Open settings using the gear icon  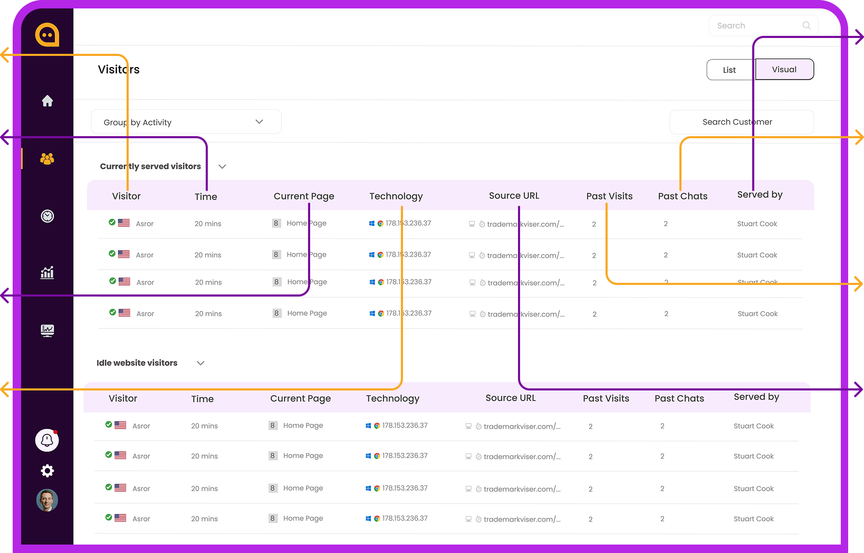pos(47,471)
